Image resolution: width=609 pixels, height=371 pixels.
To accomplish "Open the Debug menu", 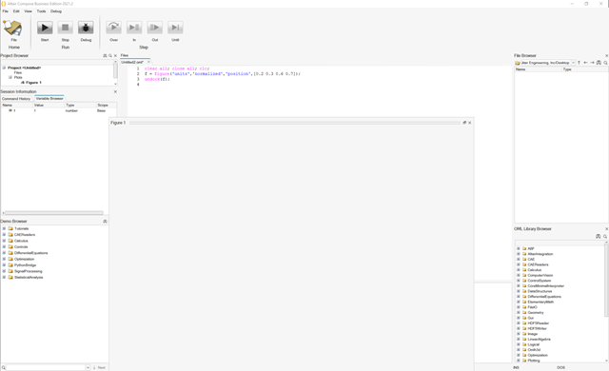I will tap(56, 11).
